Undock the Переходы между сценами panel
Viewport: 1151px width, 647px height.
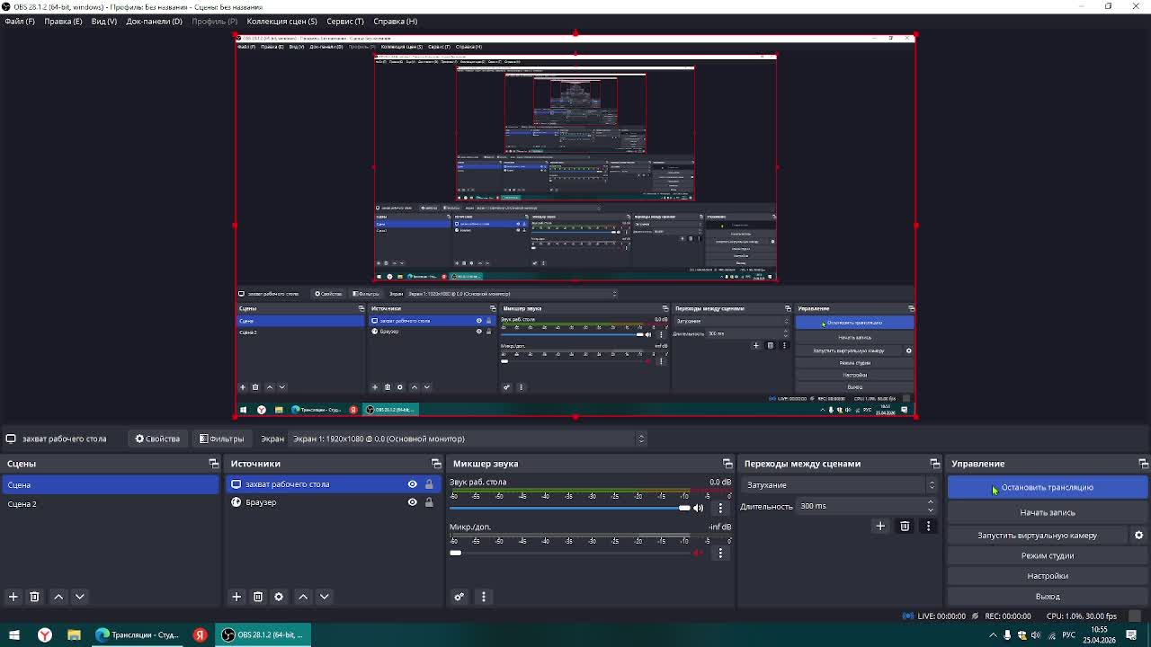point(934,464)
